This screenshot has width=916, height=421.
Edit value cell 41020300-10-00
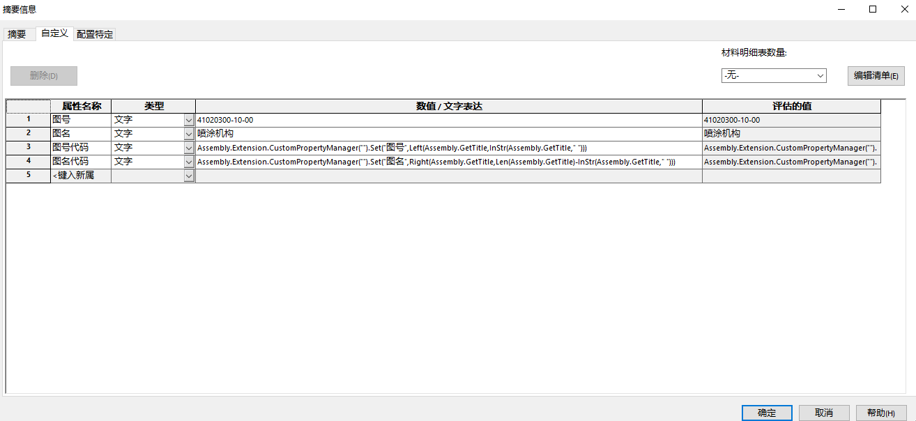pyautogui.click(x=449, y=120)
